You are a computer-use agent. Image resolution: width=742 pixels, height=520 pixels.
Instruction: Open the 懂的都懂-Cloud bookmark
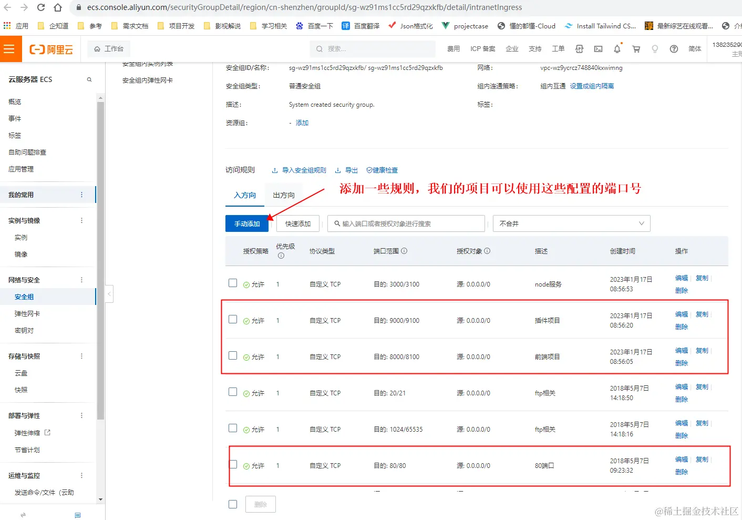coord(526,26)
